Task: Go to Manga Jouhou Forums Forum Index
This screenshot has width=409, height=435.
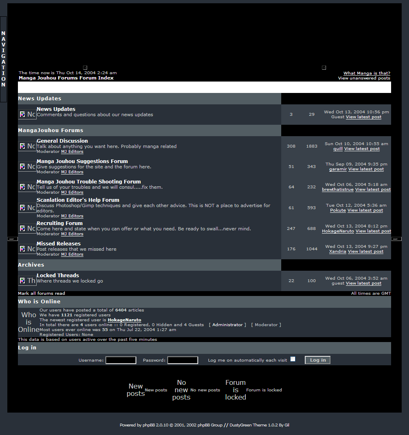Action: coord(66,78)
